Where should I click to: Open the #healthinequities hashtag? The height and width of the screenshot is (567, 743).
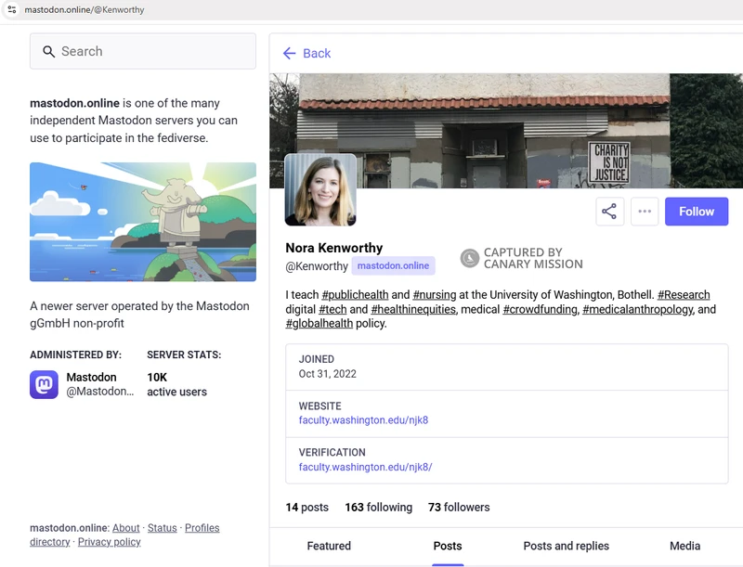tap(413, 309)
